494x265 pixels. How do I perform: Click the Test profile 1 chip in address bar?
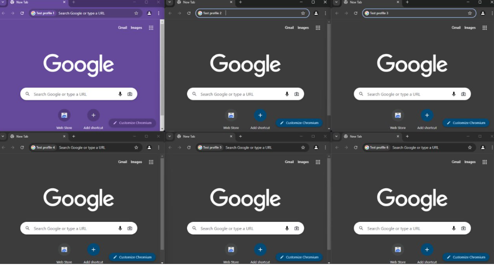point(43,13)
